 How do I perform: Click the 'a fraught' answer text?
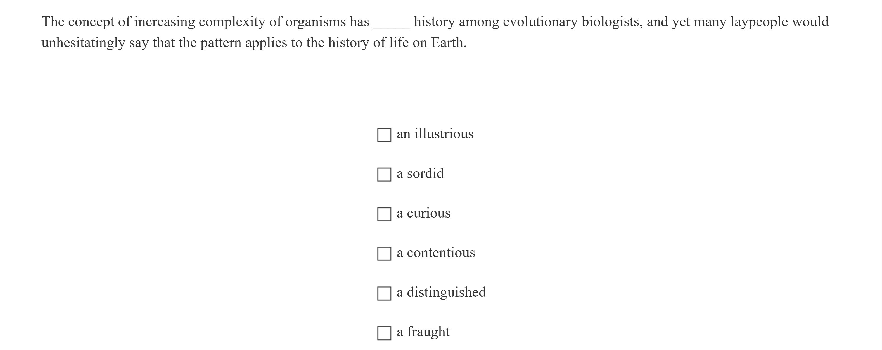tap(423, 332)
